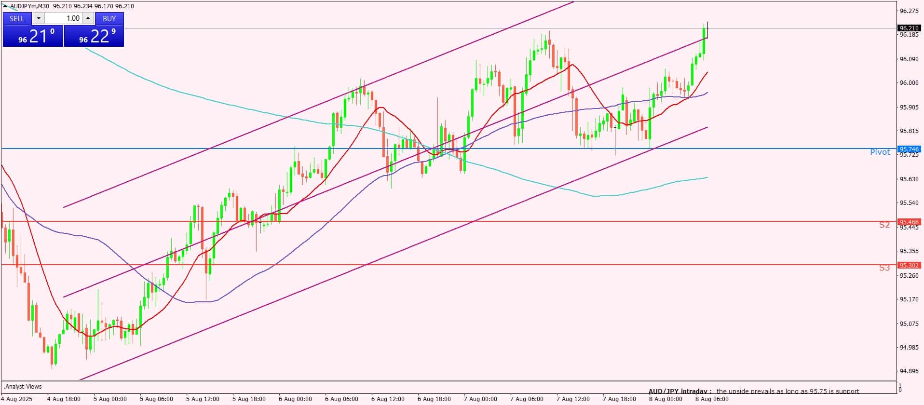
Task: Click the BUY button in trading panel
Action: click(109, 18)
